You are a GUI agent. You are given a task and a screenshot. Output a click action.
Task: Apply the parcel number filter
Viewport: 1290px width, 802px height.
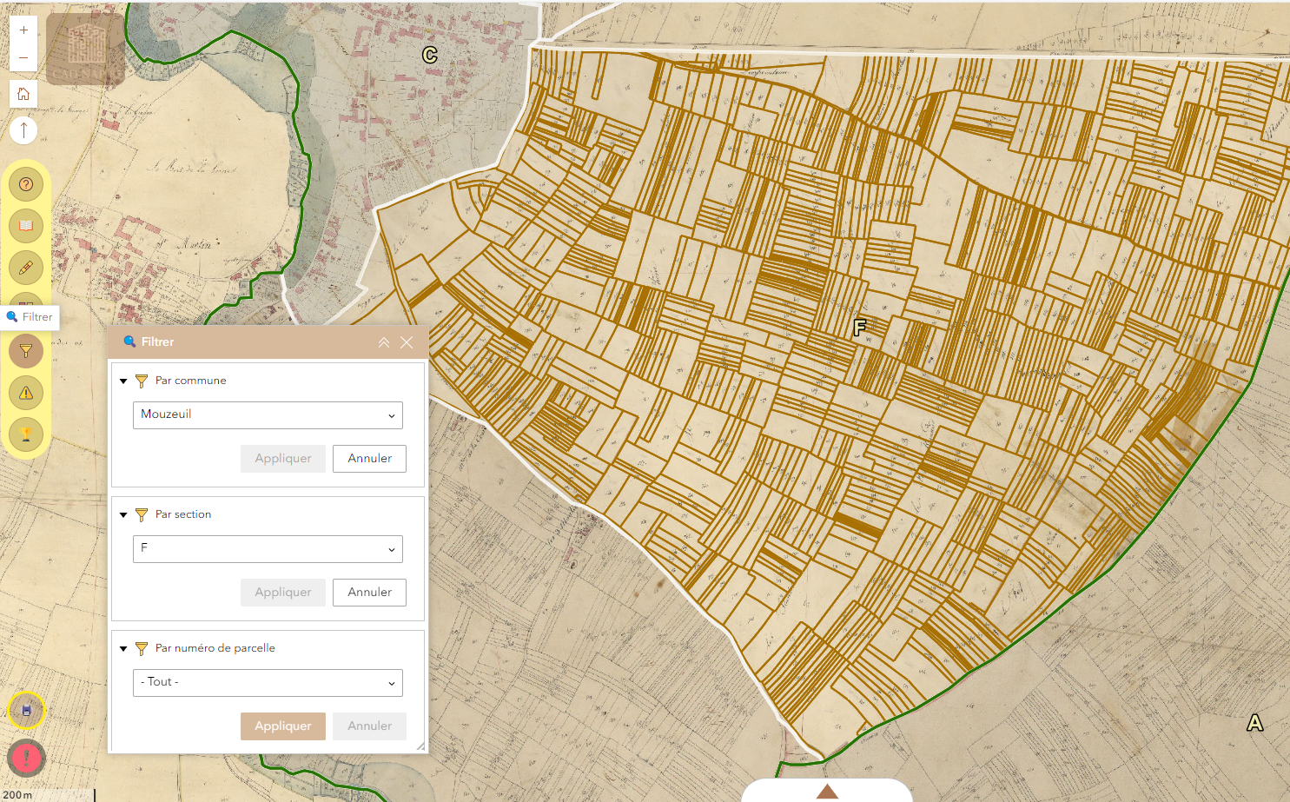click(282, 726)
